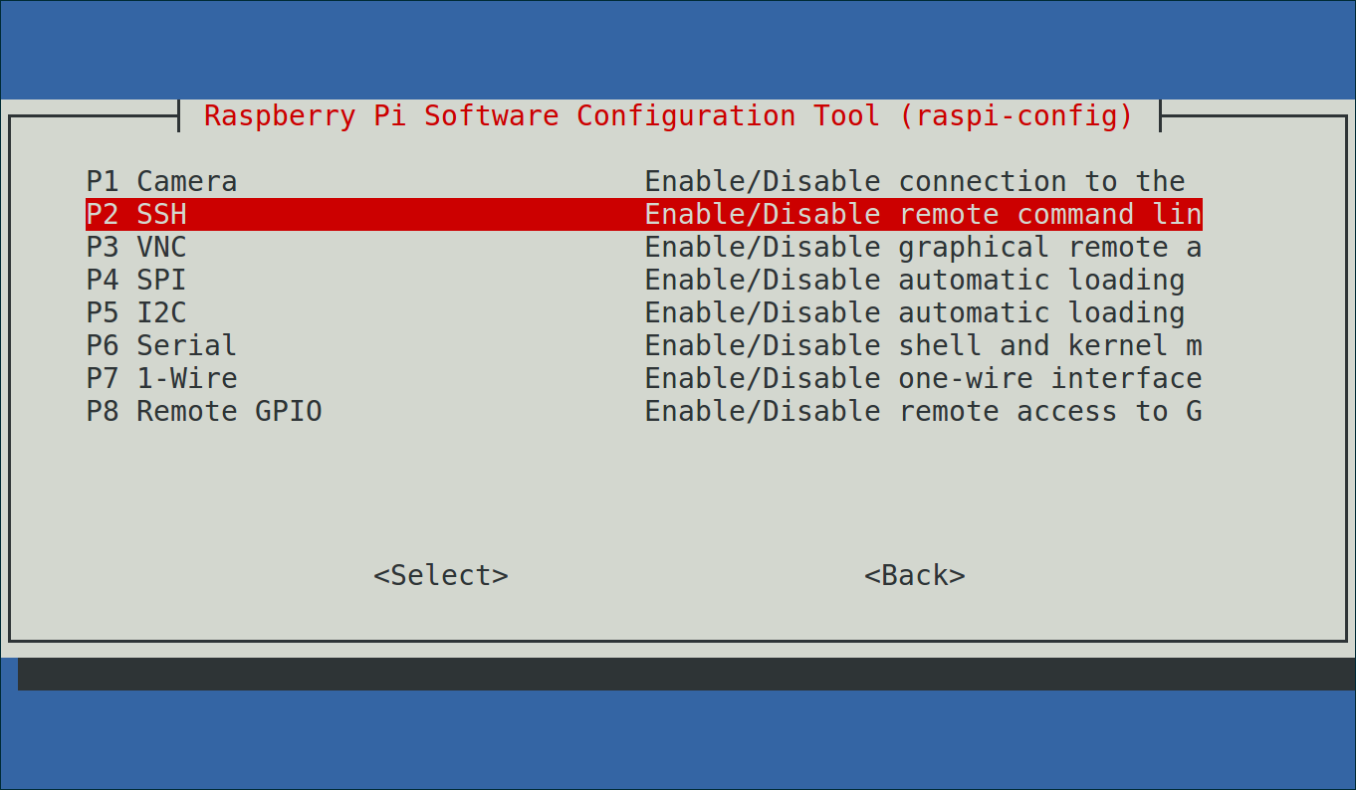Click the 'one-wire interface' description text

coord(1050,378)
